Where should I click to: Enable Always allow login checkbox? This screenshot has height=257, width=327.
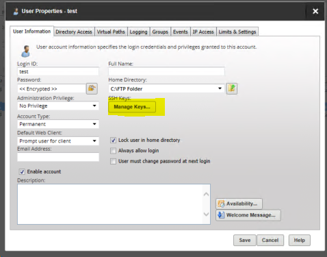pyautogui.click(x=114, y=151)
